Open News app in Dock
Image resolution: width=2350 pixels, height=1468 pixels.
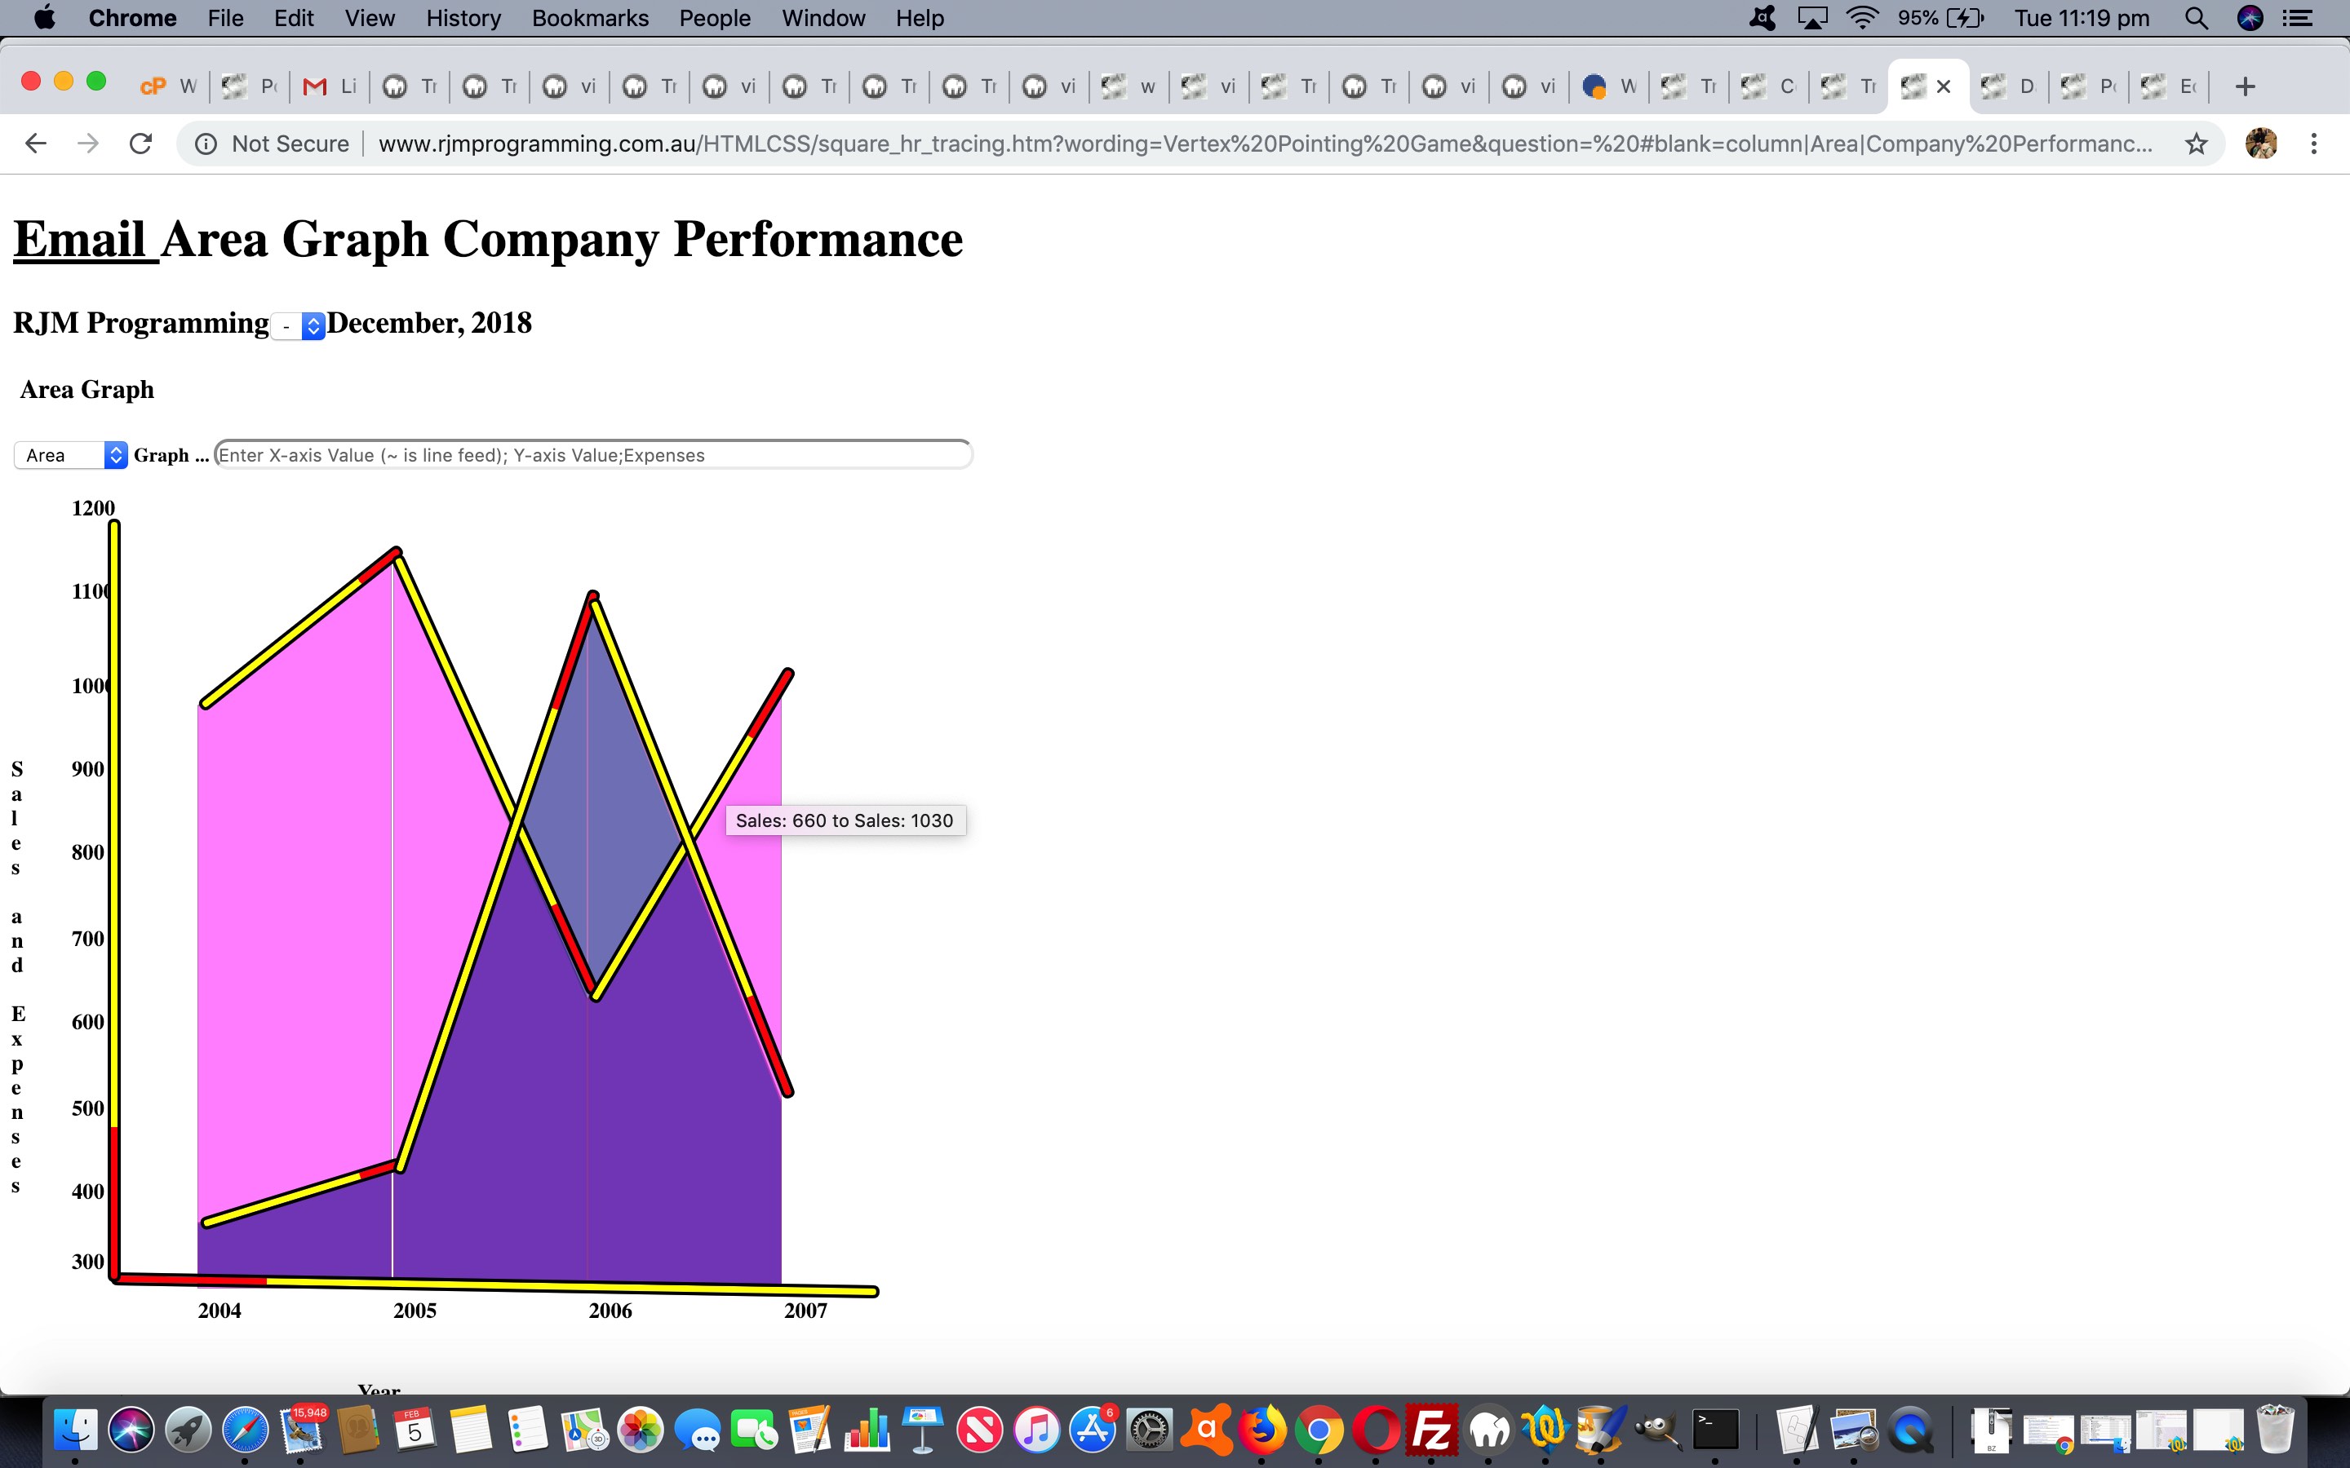point(980,1429)
